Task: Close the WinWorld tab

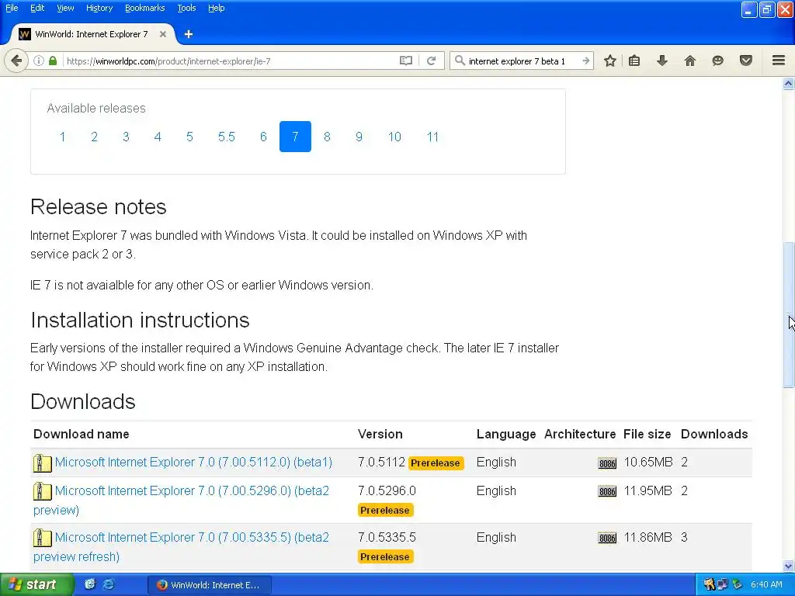Action: pos(163,34)
